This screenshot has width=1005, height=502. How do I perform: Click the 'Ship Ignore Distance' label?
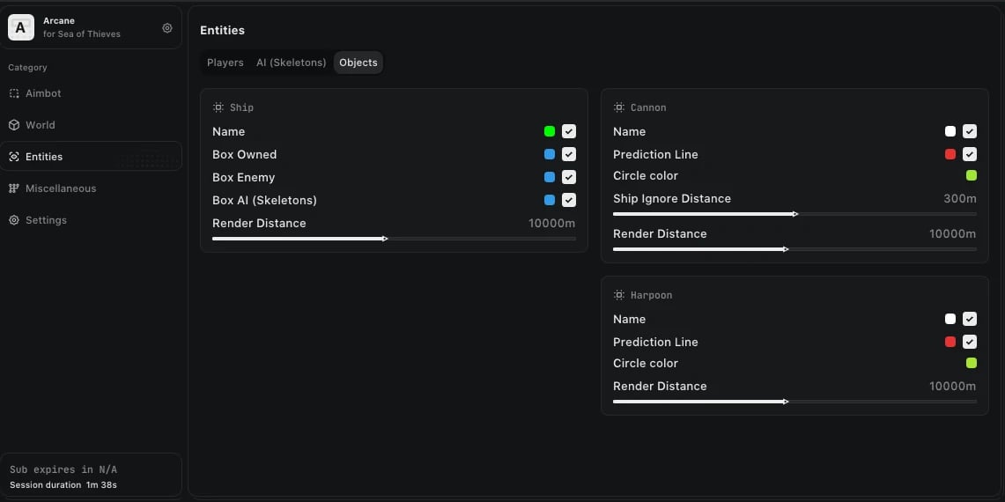pos(672,199)
